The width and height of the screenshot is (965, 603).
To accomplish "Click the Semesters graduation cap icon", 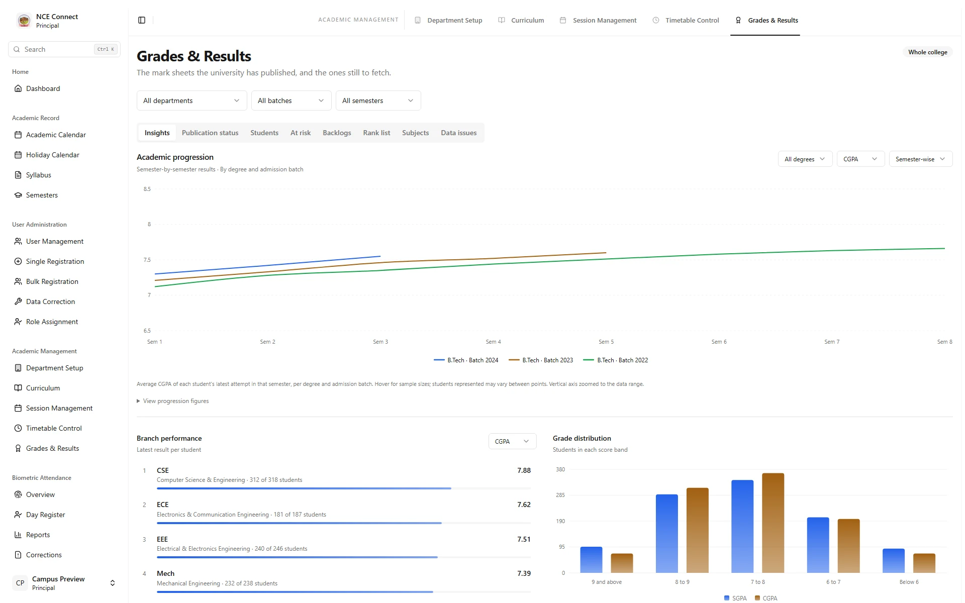I will coord(18,195).
